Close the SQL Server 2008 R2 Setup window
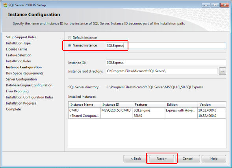Image resolution: width=232 pixels, height=168 pixels. 225,5
